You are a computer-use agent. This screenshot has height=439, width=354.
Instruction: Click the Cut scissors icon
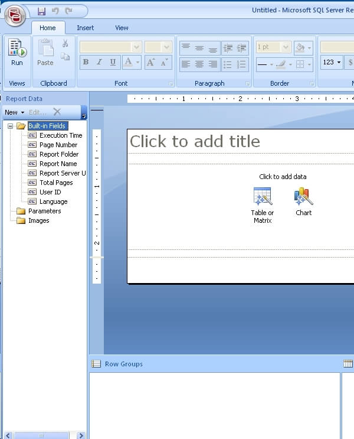[x=65, y=43]
